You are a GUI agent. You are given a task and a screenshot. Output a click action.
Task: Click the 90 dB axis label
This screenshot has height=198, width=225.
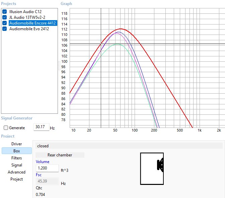click(63, 88)
